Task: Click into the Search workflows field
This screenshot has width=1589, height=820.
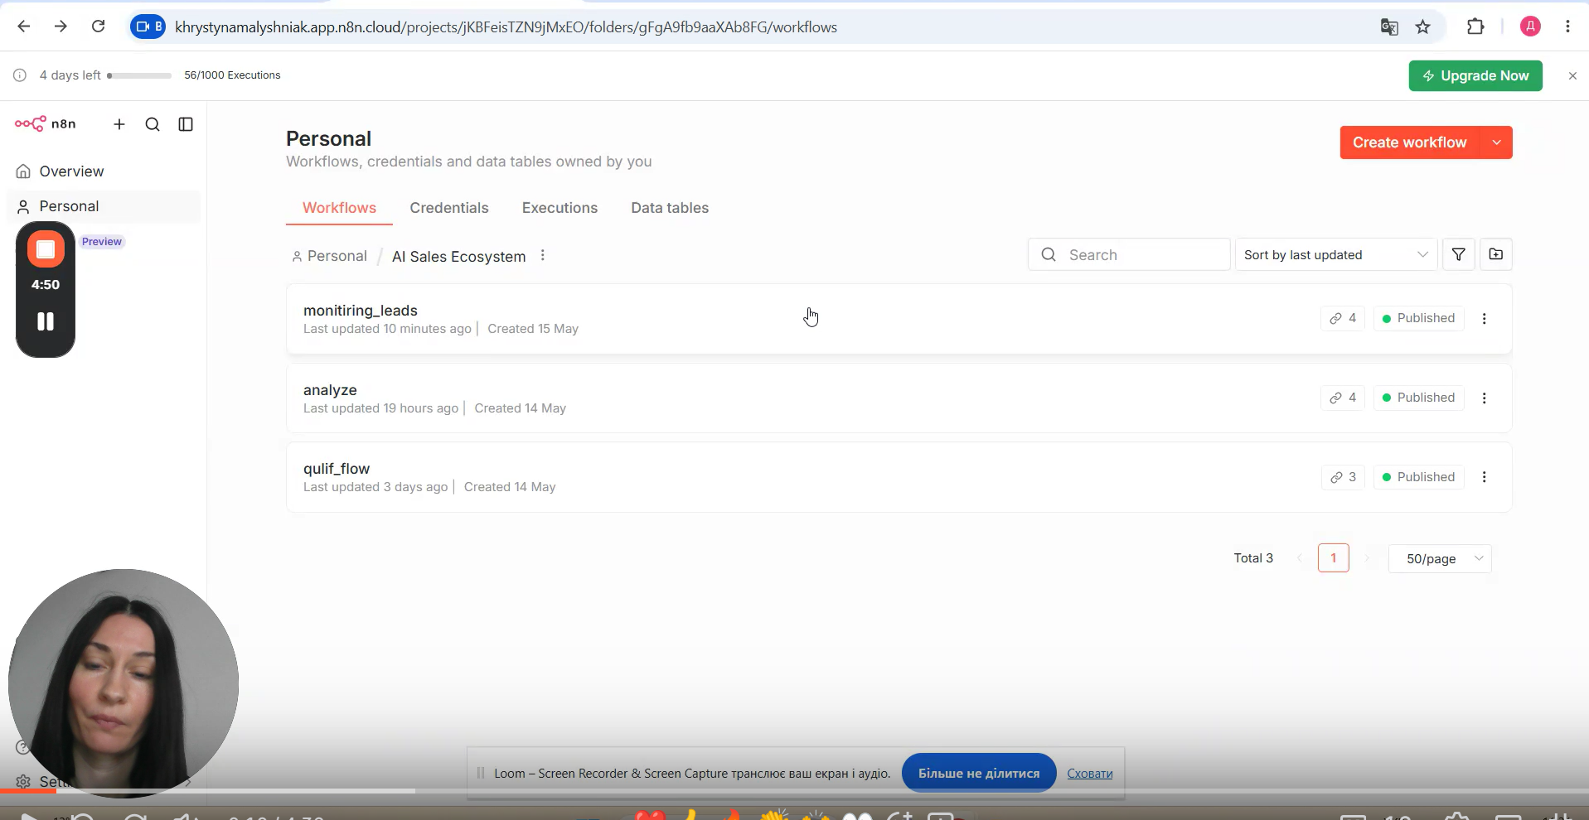Action: 1129,254
